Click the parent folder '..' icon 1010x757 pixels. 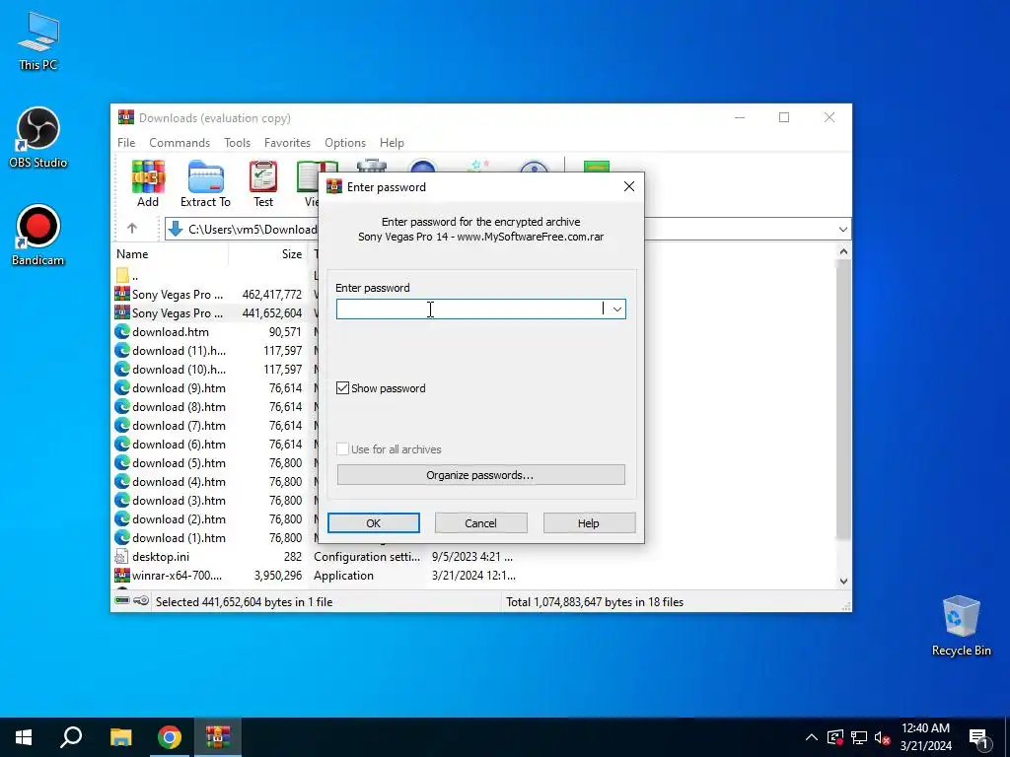point(122,276)
